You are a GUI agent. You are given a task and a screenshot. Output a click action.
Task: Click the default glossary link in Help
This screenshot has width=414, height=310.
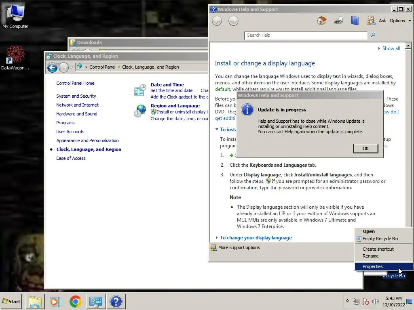(x=222, y=89)
